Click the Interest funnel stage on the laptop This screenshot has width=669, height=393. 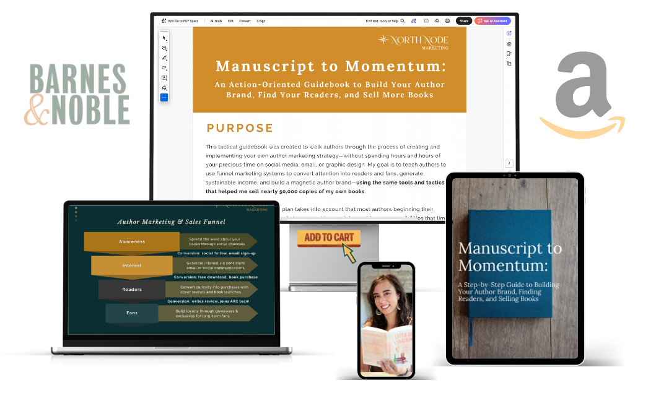tap(132, 266)
